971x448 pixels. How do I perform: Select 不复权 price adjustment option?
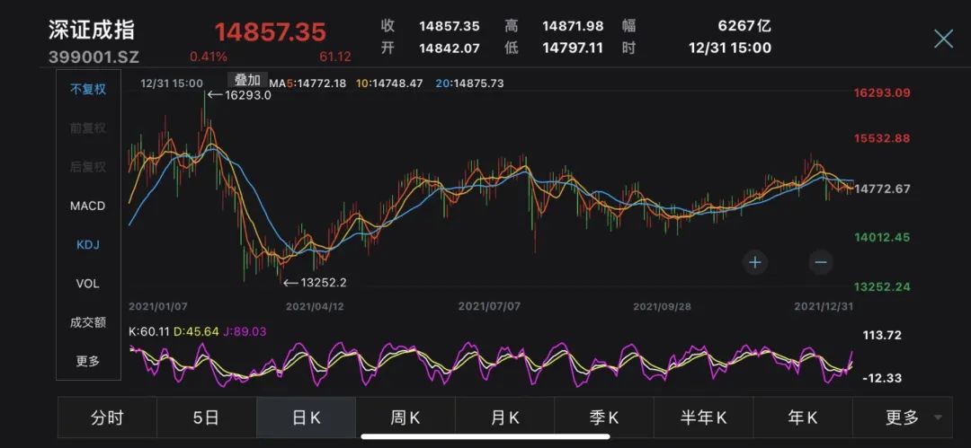coord(88,90)
